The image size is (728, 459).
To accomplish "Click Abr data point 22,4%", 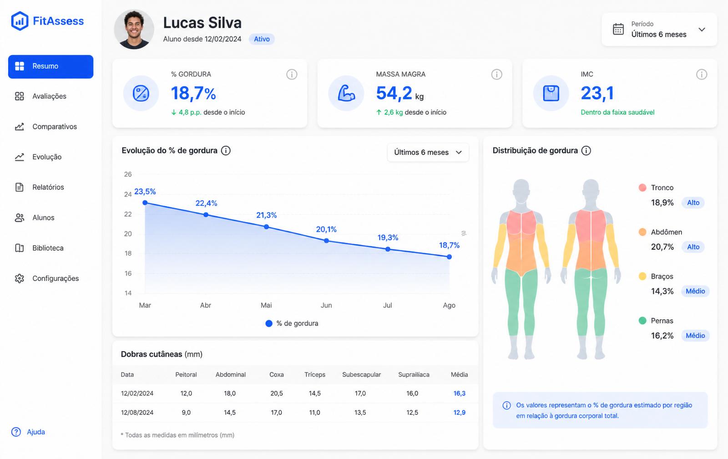I will click(206, 214).
